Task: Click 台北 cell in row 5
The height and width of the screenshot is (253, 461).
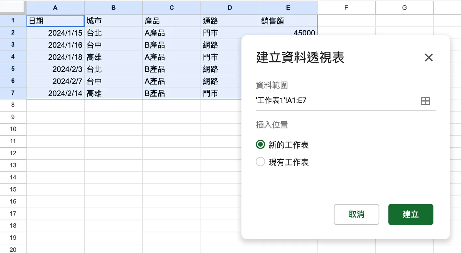Action: click(114, 69)
